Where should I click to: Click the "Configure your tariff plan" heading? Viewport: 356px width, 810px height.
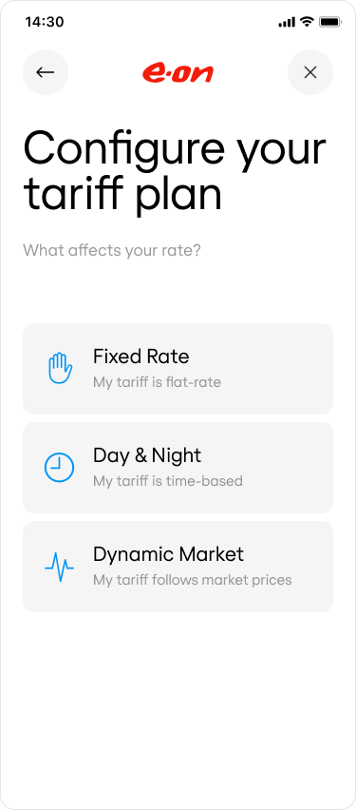175,171
